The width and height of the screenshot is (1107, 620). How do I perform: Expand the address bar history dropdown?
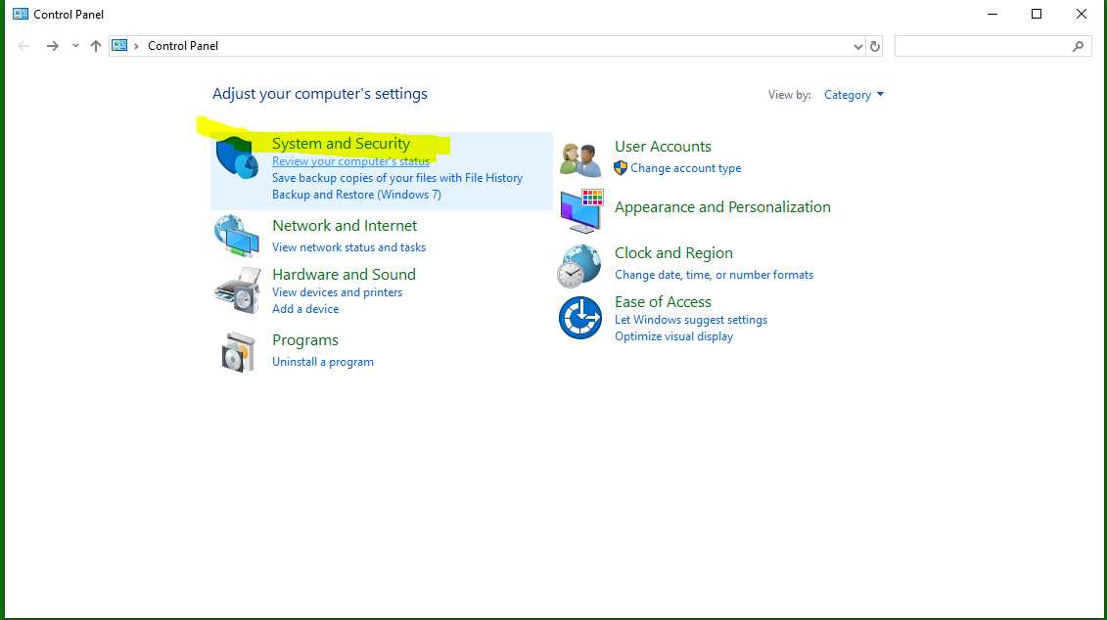[x=857, y=47]
